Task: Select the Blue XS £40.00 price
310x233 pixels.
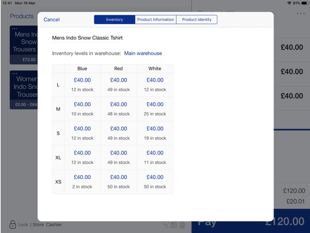Action: click(x=82, y=177)
